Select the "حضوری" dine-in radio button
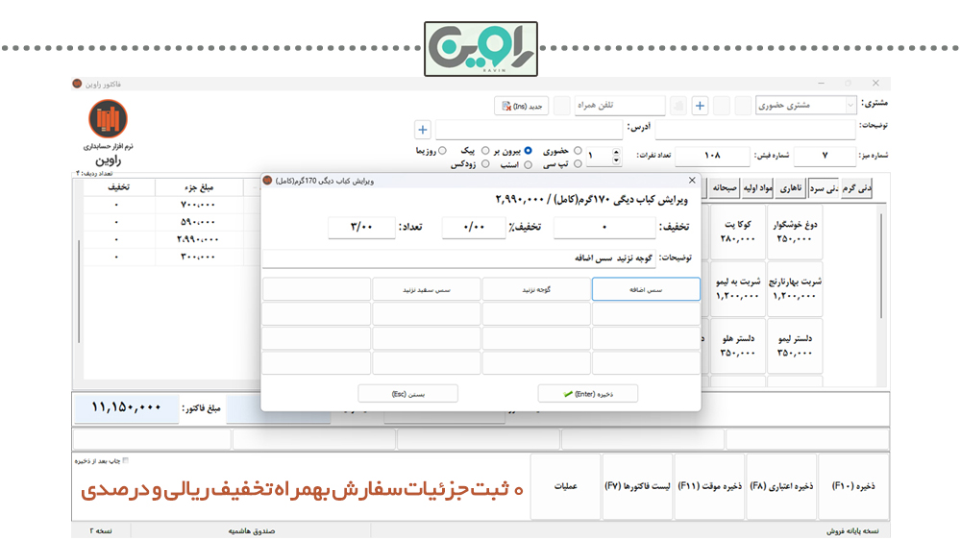961x540 pixels. pos(578,151)
